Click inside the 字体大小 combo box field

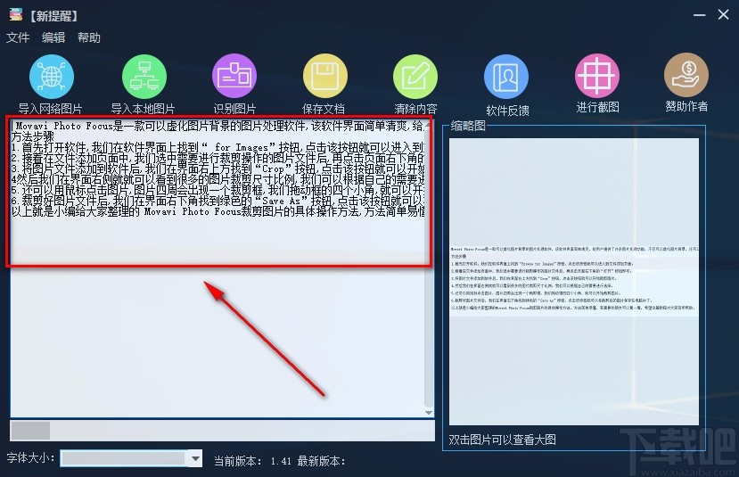pyautogui.click(x=124, y=458)
